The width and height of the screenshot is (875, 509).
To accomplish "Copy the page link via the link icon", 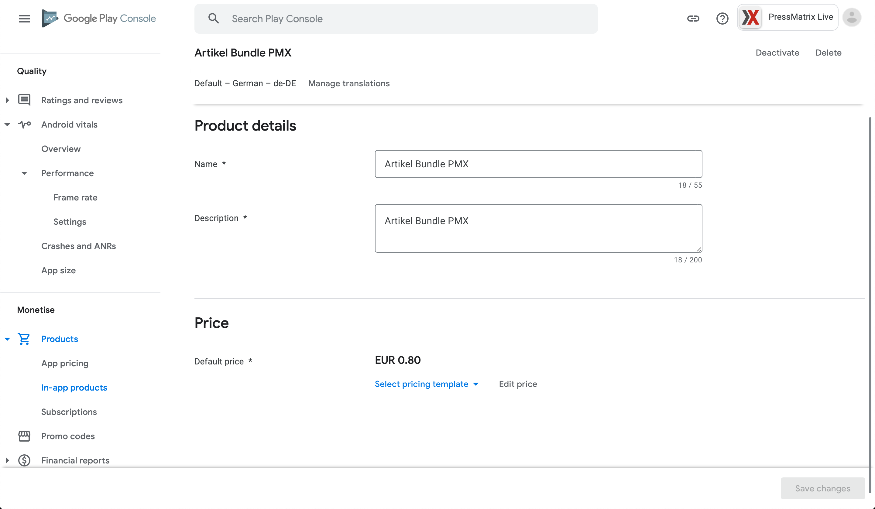I will click(693, 19).
